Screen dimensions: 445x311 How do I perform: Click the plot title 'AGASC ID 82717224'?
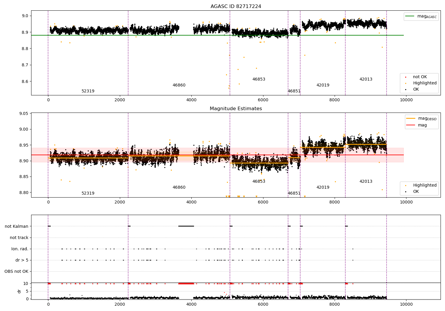[236, 6]
